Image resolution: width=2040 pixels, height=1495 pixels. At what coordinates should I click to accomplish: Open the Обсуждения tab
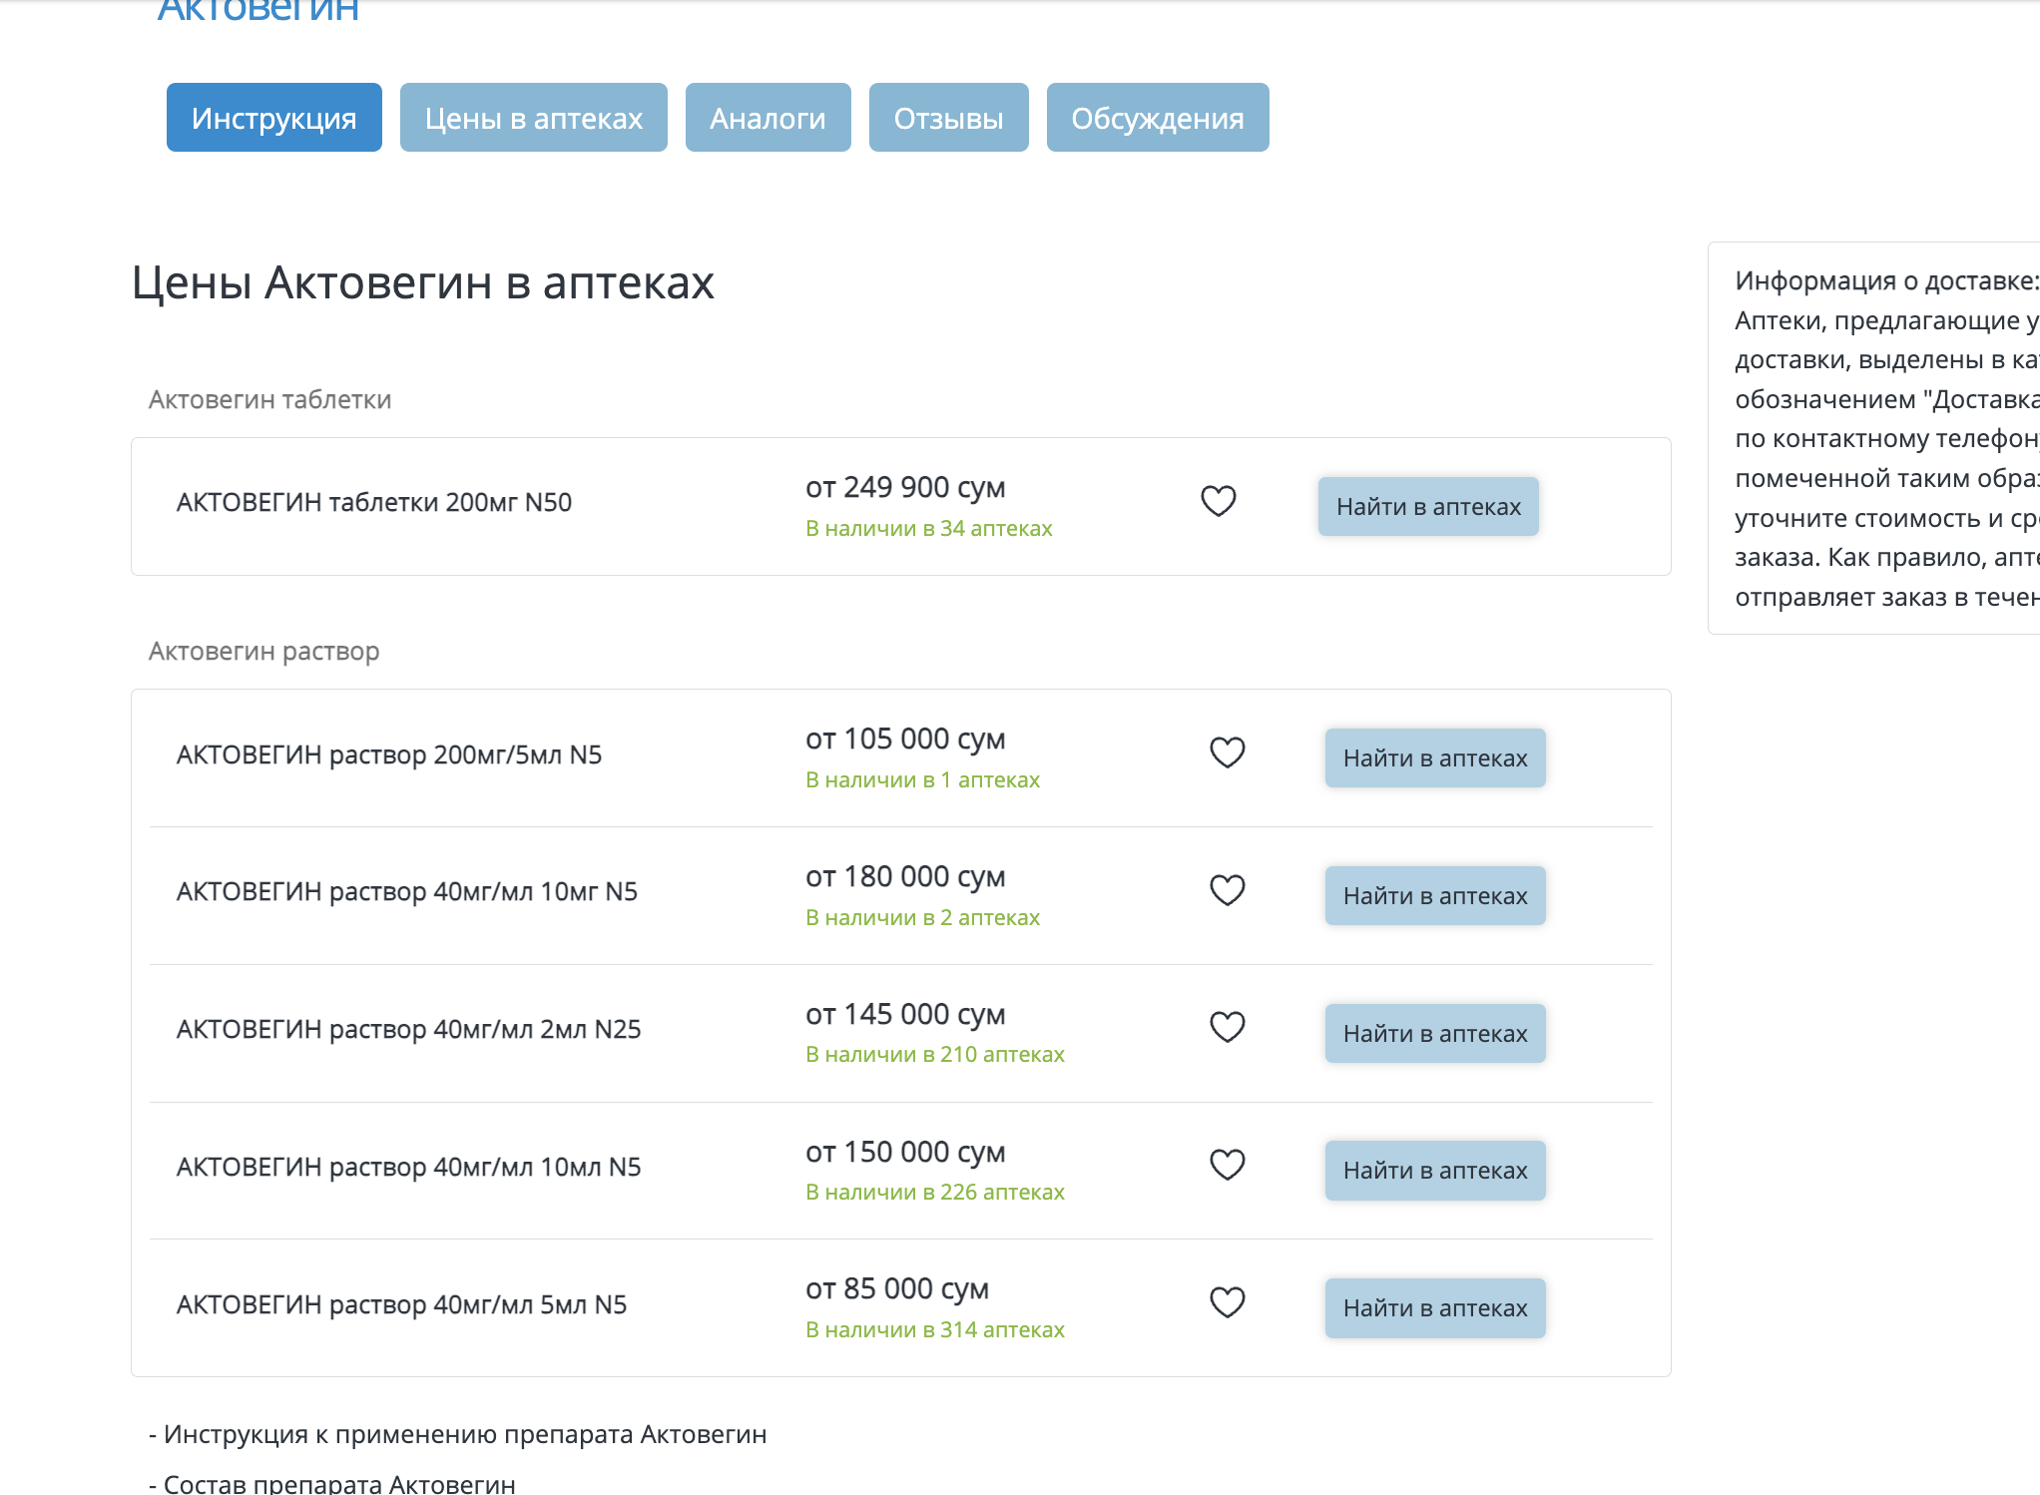1157,118
